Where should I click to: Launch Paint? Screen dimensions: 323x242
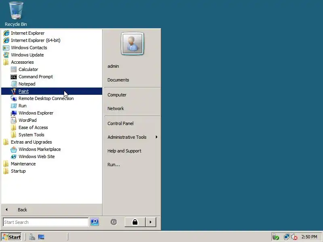tap(52, 91)
